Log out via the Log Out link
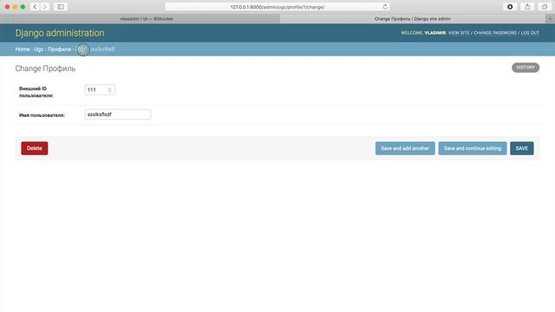 click(x=530, y=33)
